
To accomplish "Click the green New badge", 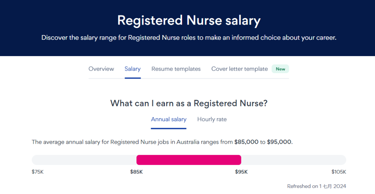I will tap(280, 69).
